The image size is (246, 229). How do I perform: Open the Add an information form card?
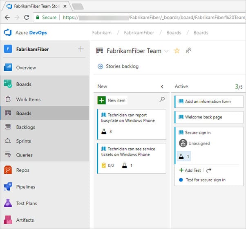209,102
